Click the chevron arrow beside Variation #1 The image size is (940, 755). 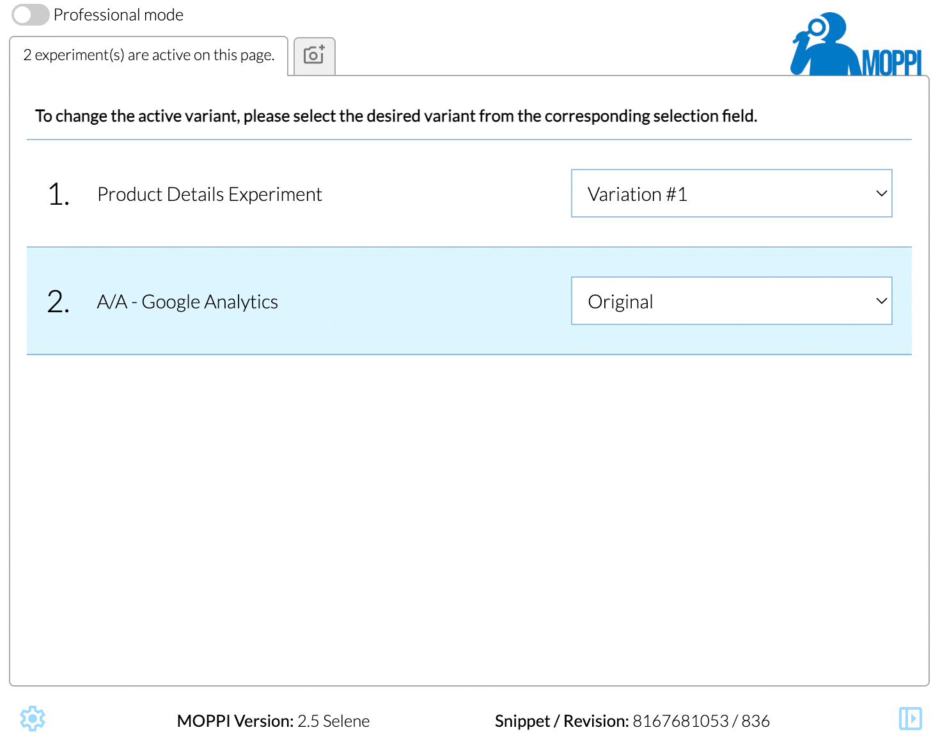[881, 194]
